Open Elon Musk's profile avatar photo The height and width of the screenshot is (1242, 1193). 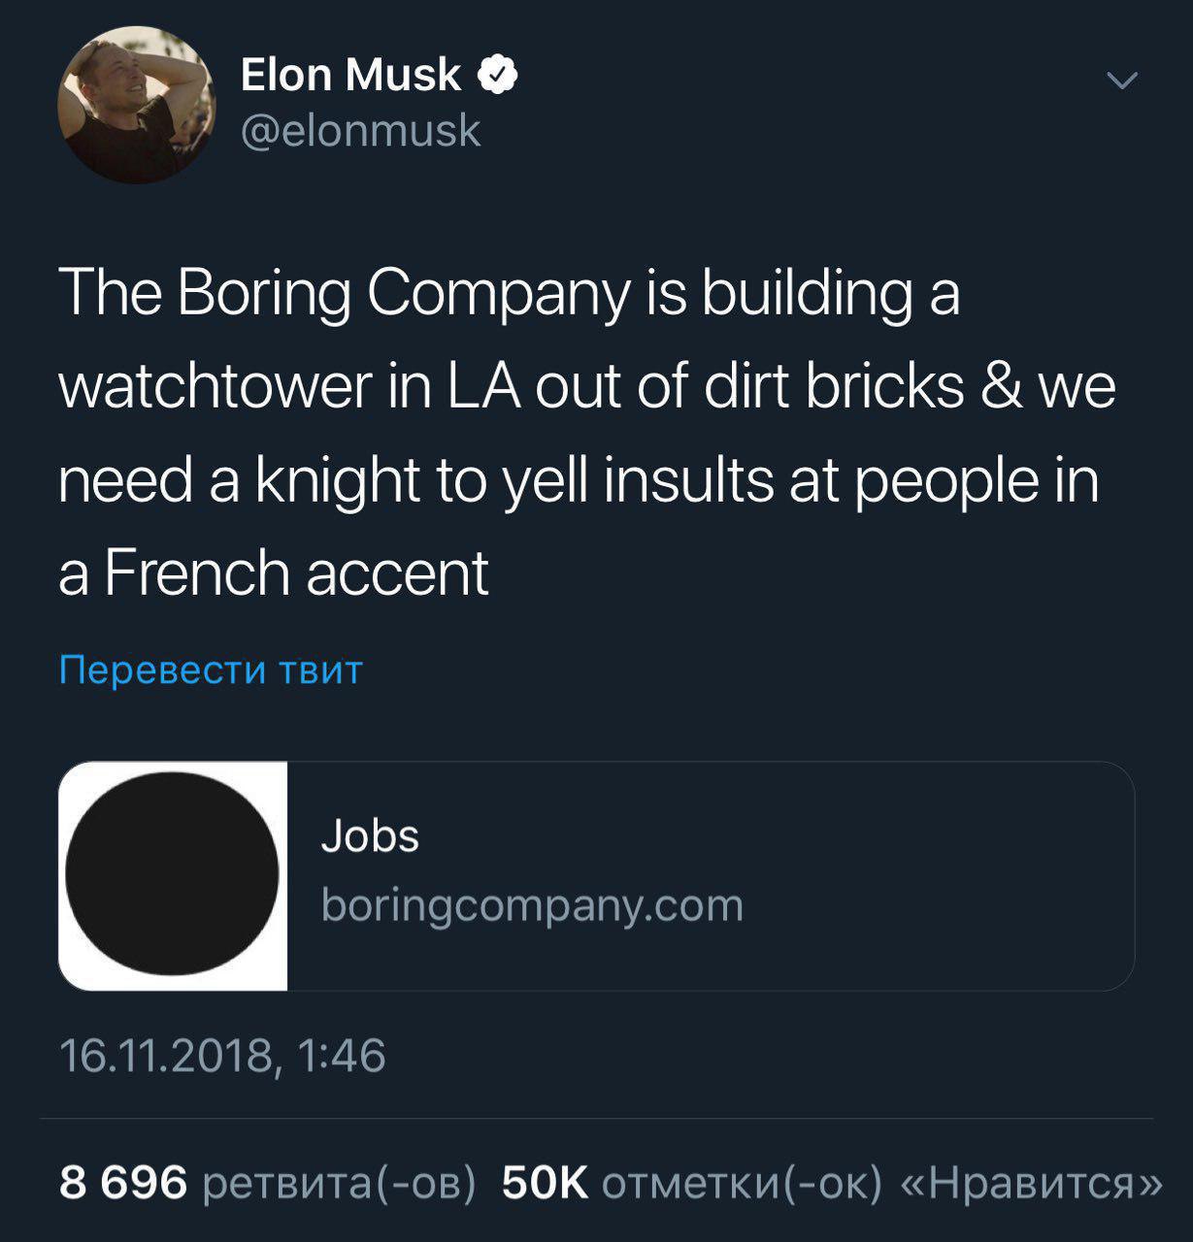pyautogui.click(x=137, y=105)
